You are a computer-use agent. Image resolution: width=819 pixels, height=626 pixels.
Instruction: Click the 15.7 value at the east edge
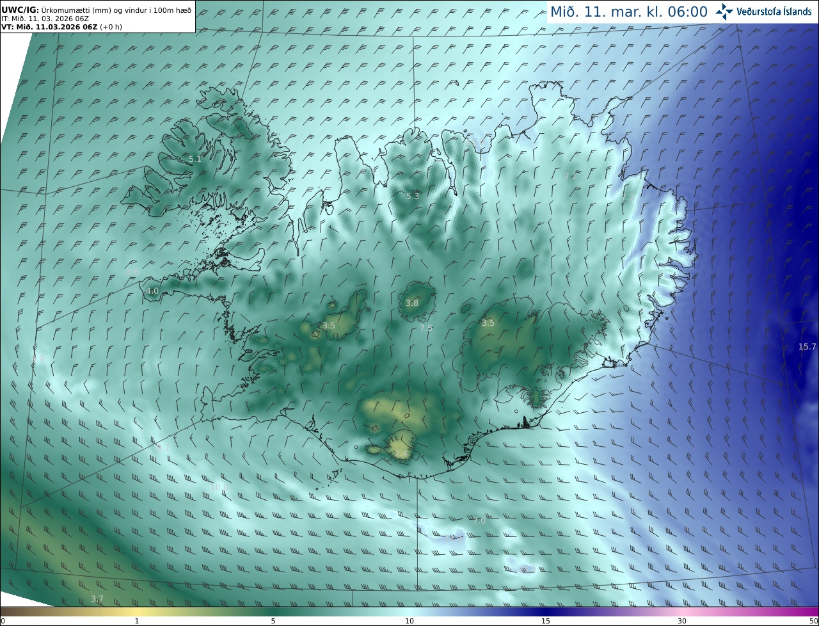point(807,346)
